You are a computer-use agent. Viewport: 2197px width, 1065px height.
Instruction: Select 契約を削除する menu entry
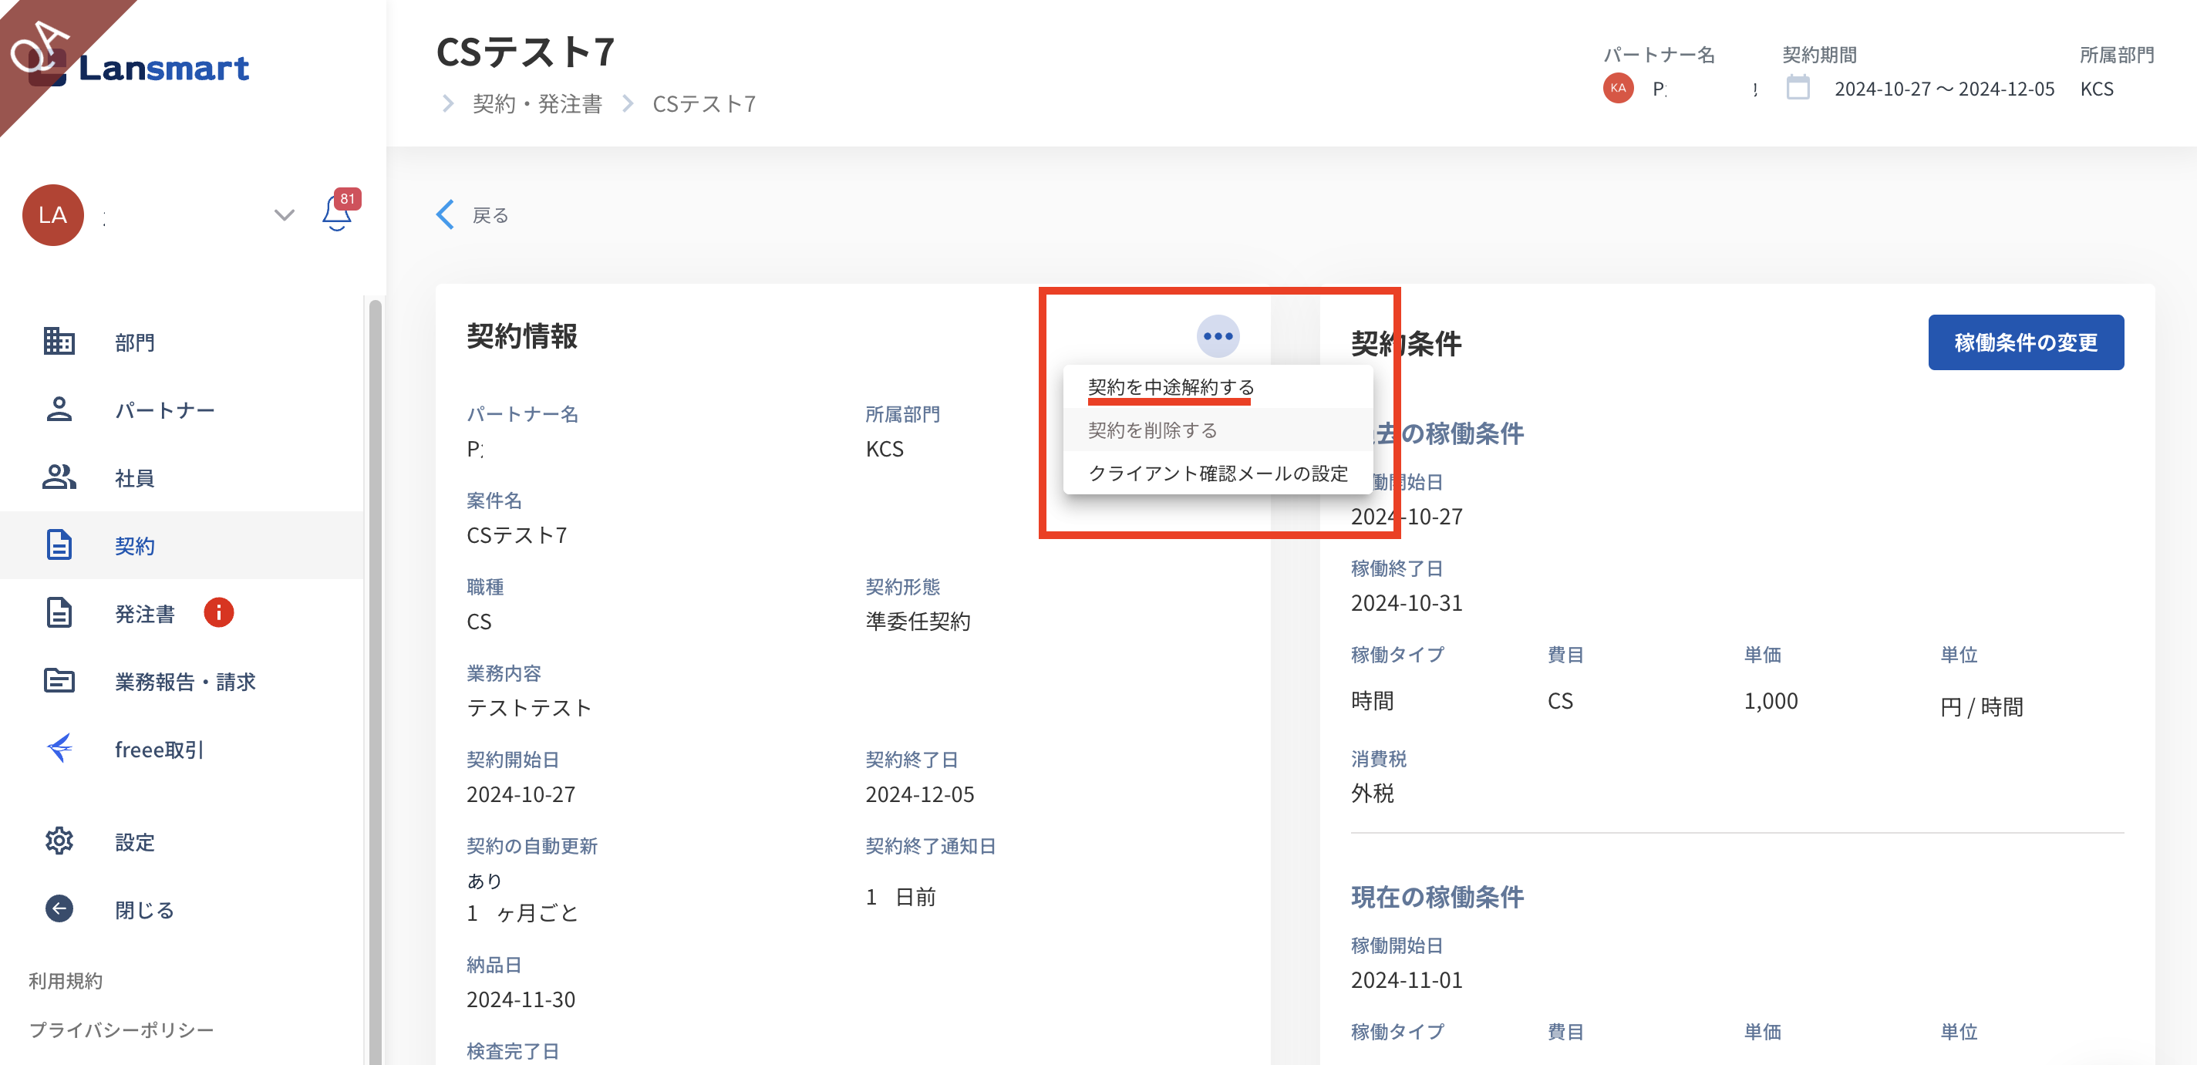1151,430
